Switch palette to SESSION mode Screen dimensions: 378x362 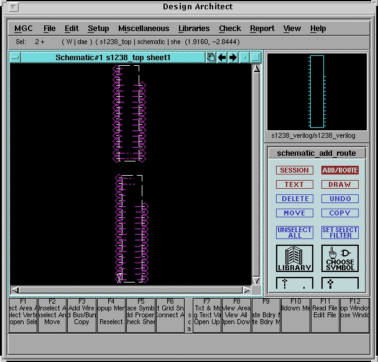click(294, 170)
